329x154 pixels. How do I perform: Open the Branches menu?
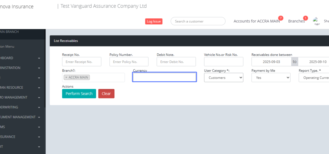296,21
